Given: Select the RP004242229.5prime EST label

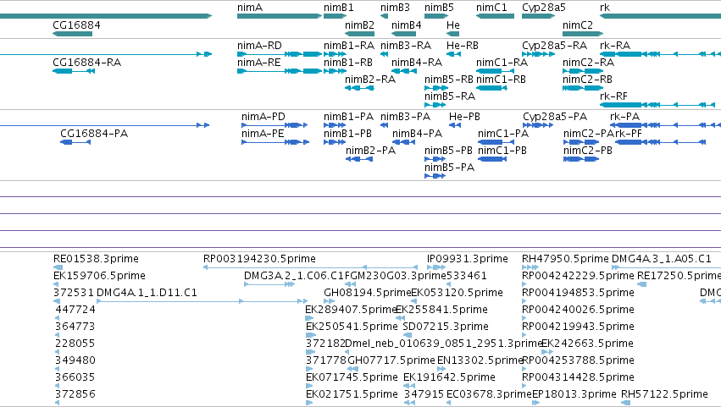Looking at the screenshot, I should tap(578, 276).
